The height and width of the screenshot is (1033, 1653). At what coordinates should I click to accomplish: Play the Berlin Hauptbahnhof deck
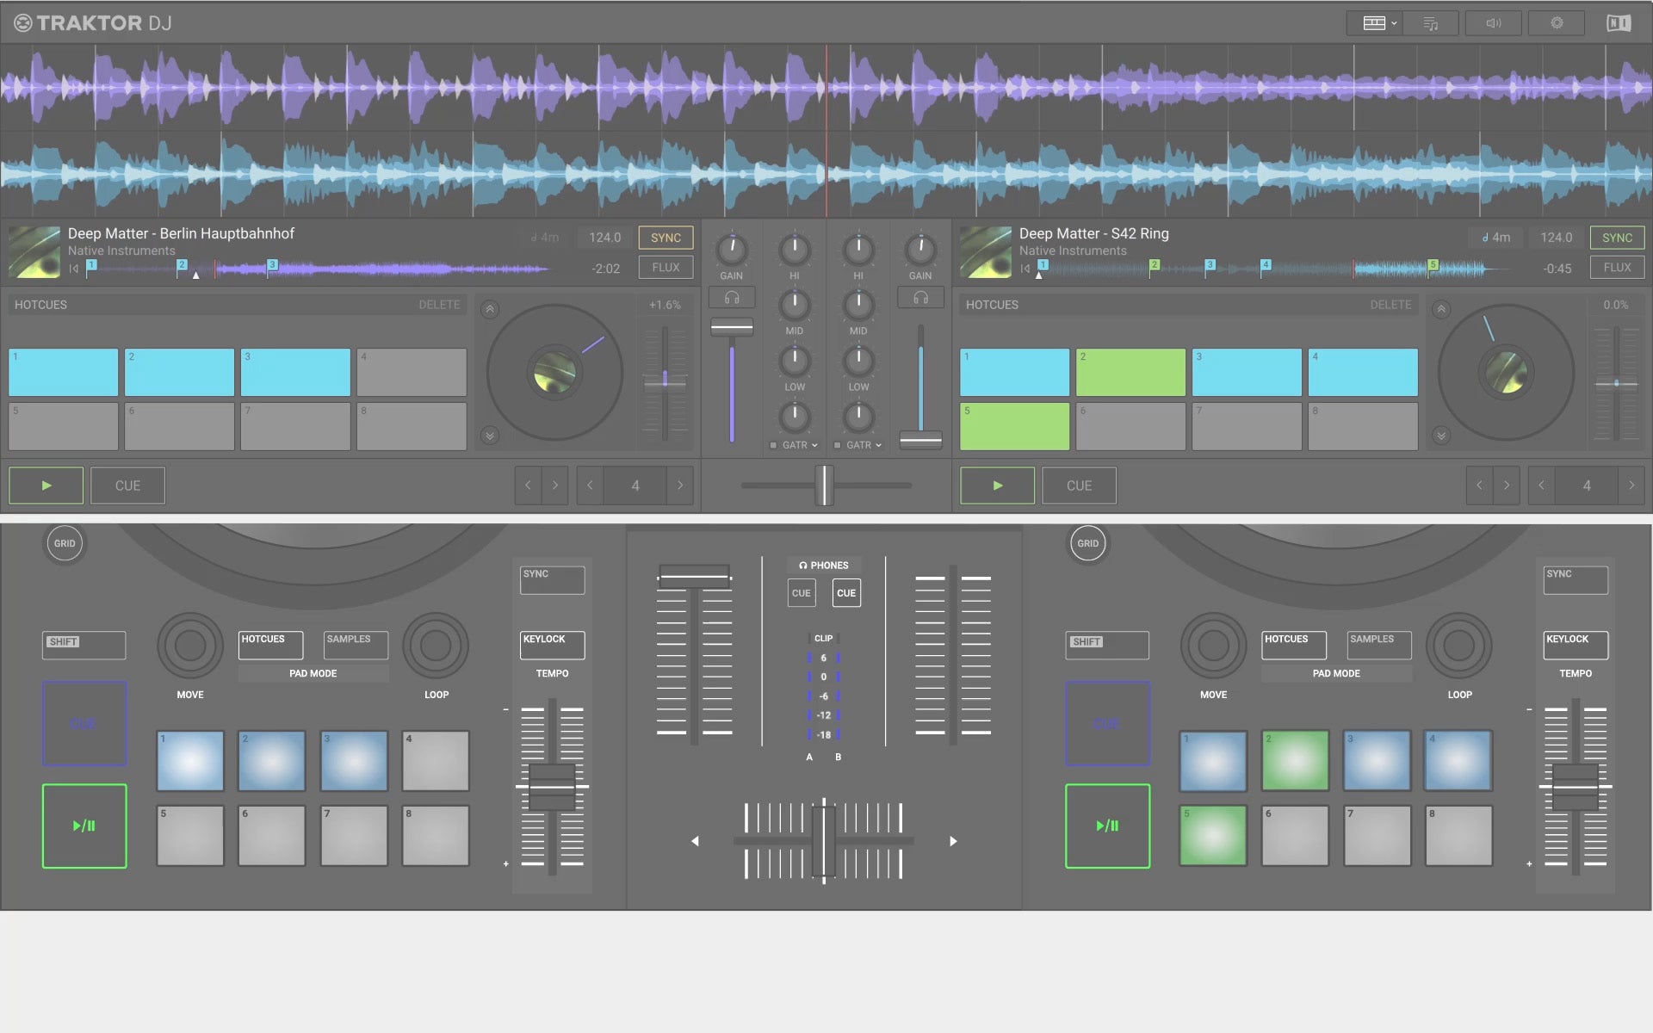click(x=46, y=486)
